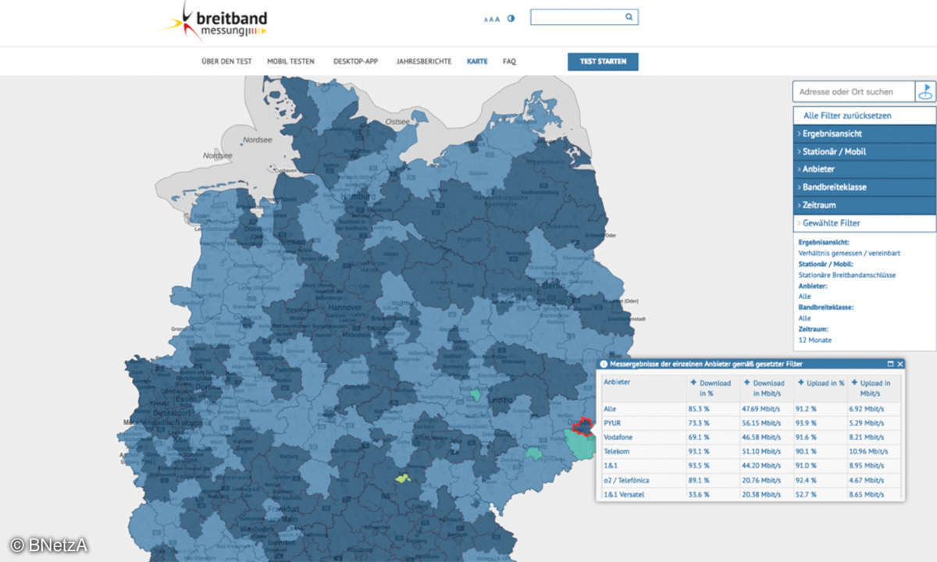Click Alle Filter zurücksetzen
Viewport: 937px width, 562px height.
click(864, 116)
